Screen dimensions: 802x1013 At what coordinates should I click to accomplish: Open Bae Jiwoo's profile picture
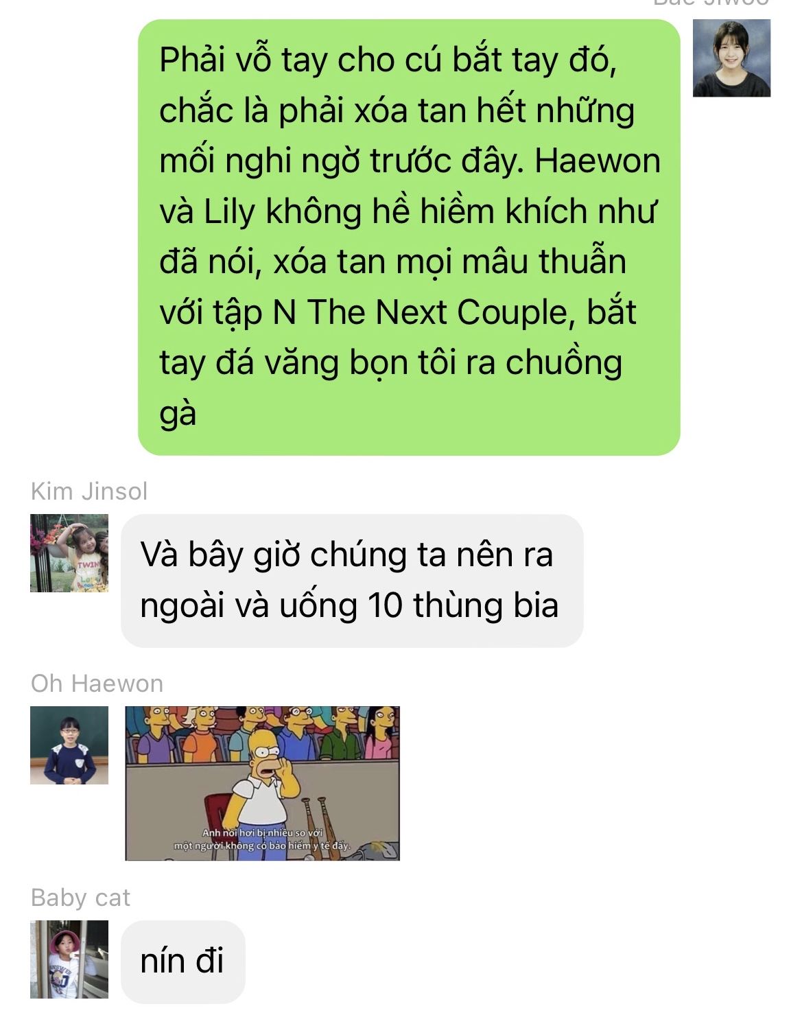pos(731,58)
